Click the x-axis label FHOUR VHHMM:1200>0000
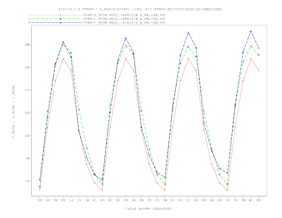Viewport: 282px width, 218px height. [148, 209]
